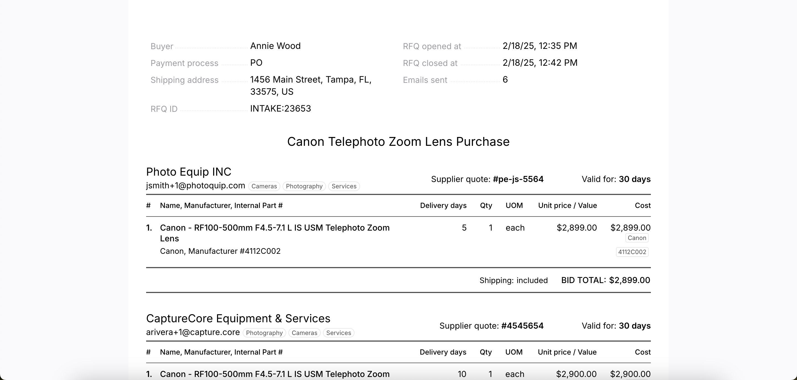
Task: Click the BID TOTAL: $2,899.00
Action: [606, 280]
